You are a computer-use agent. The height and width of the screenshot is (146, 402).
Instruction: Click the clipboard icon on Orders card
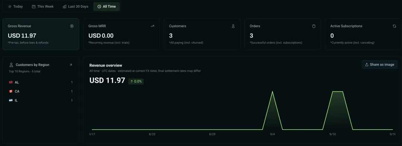point(314,26)
